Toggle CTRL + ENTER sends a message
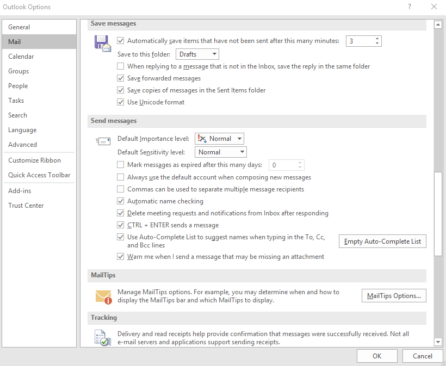 [121, 225]
